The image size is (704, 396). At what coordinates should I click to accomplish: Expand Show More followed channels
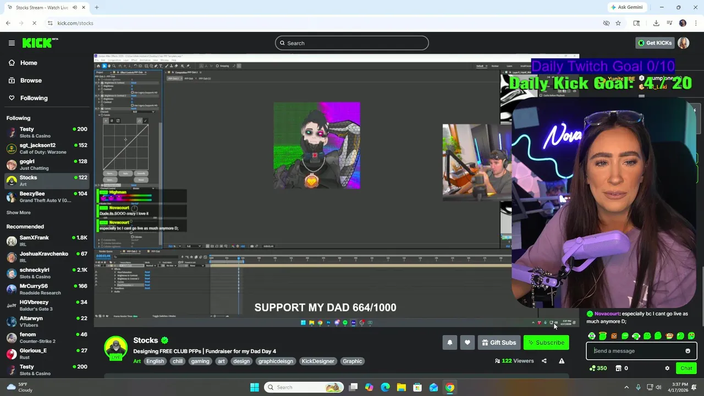pyautogui.click(x=19, y=212)
